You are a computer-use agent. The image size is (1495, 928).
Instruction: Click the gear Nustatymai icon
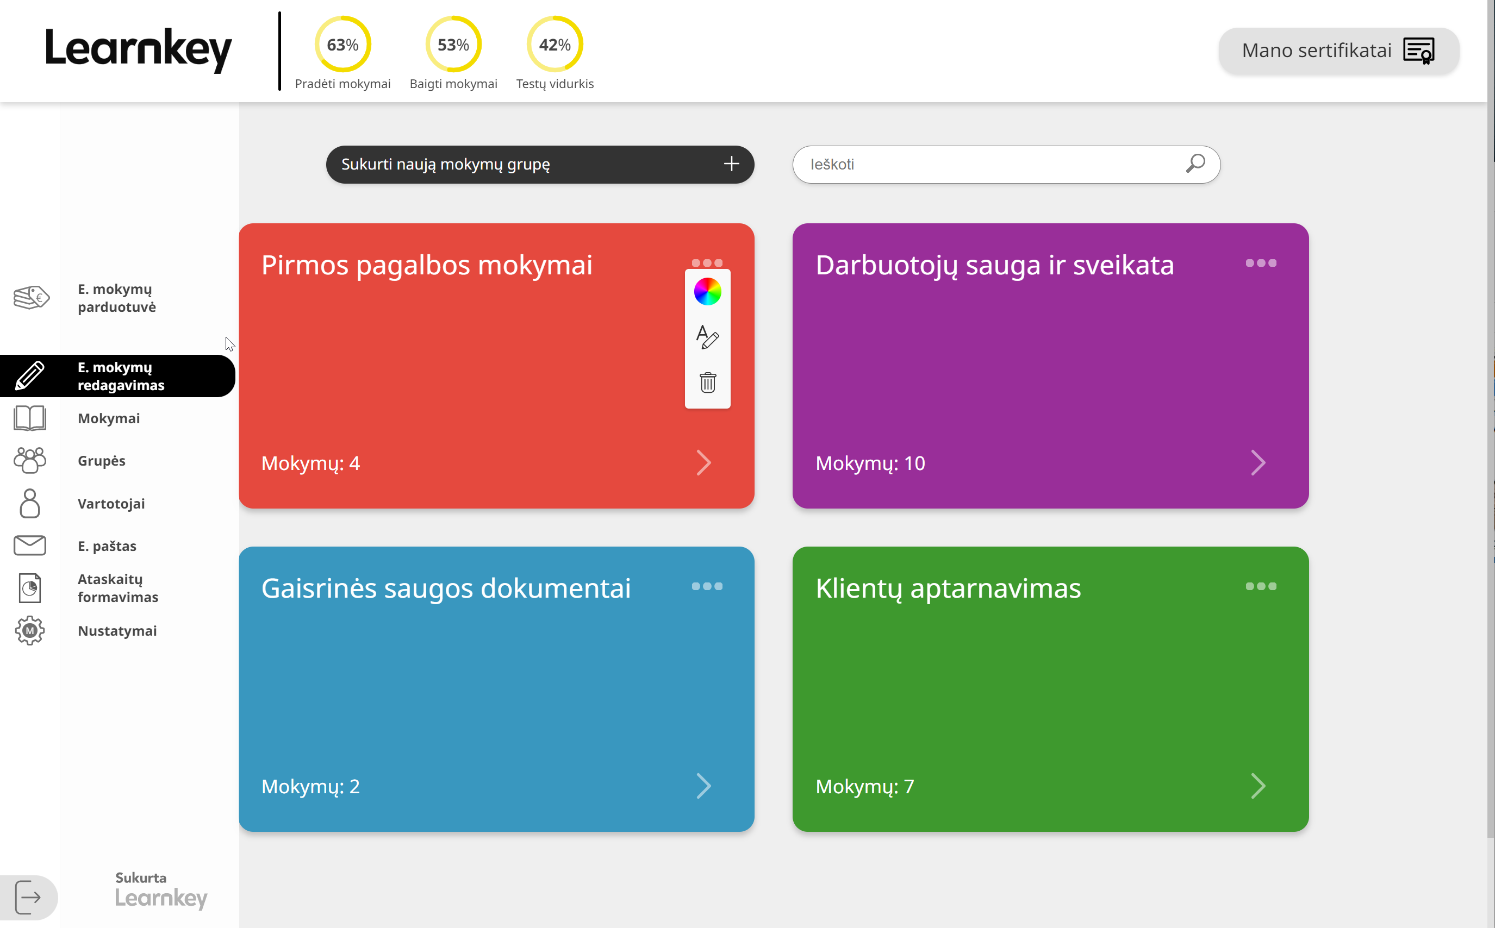29,631
